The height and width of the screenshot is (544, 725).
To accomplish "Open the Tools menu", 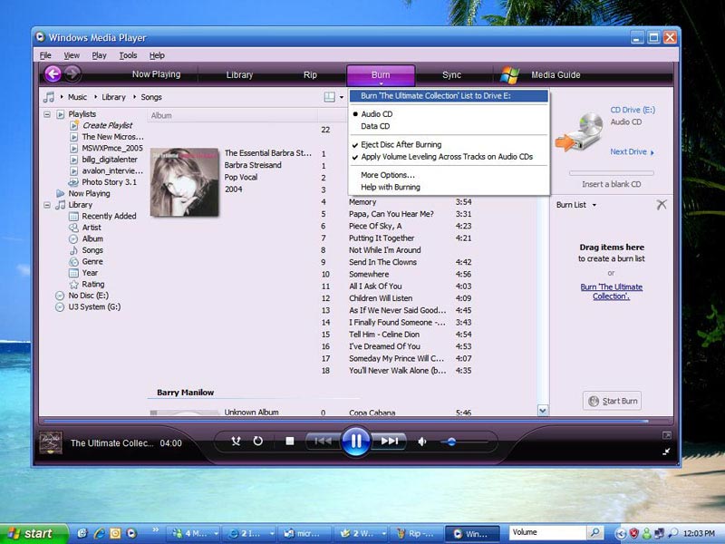I will [x=128, y=55].
